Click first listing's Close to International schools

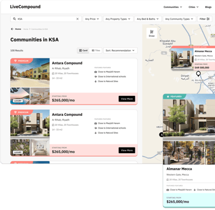[x=112, y=76]
